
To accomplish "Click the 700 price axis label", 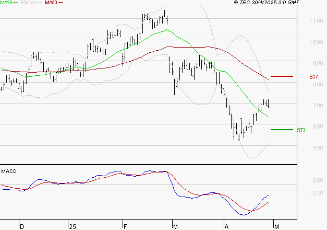I will click(318, 106).
